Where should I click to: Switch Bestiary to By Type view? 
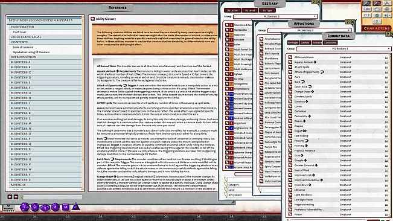(267, 10)
